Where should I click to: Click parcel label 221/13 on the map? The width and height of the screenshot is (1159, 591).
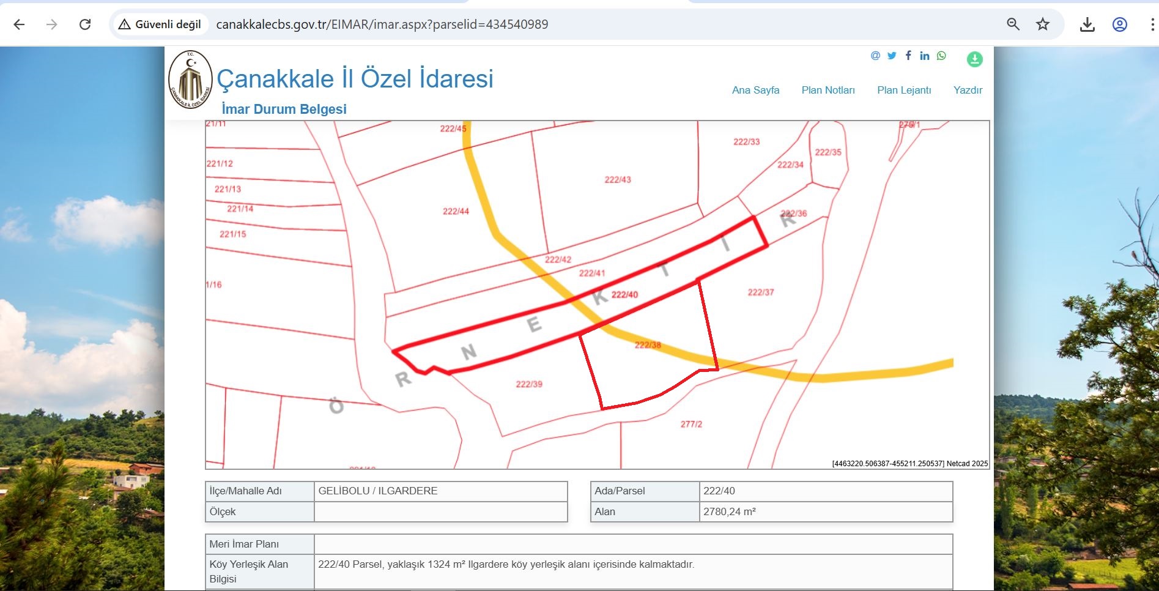(x=228, y=190)
